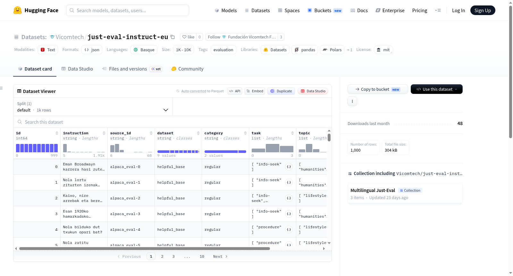Click the pandas library tag
The width and height of the screenshot is (513, 276).
[x=305, y=50]
